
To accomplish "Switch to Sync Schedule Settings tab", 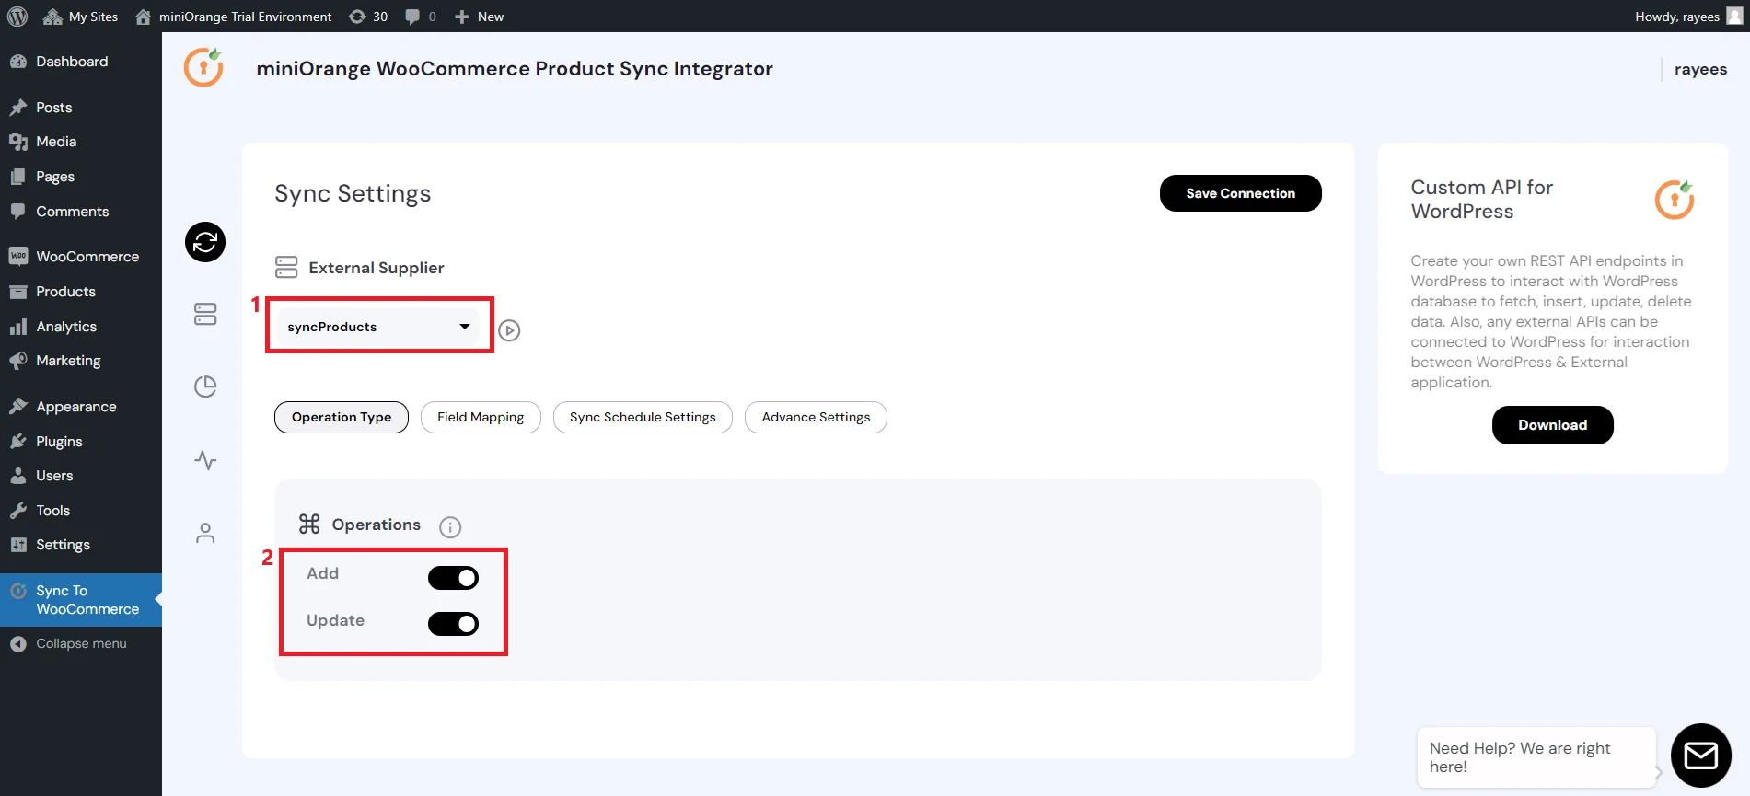I will coord(643,417).
